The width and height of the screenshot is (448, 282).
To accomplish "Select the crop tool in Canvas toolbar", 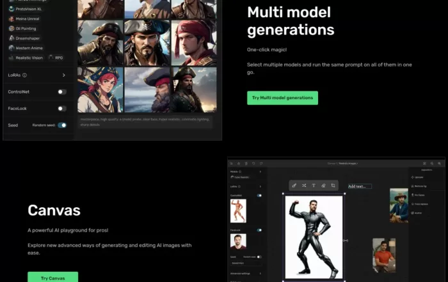I will (333, 185).
